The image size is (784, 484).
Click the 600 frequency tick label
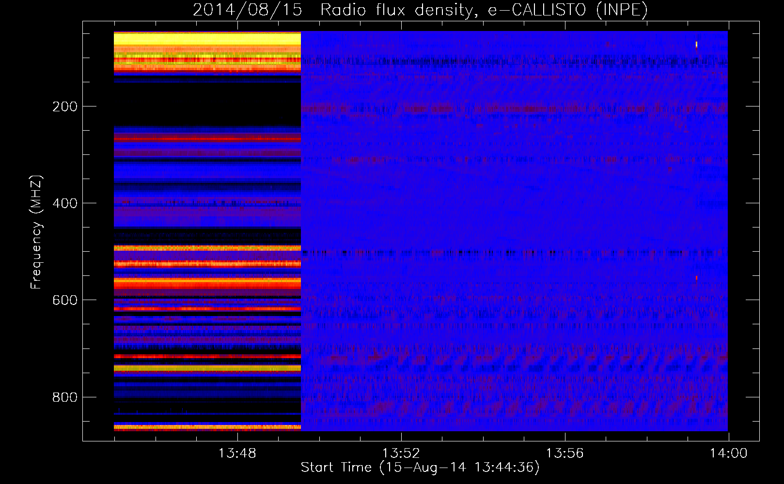click(65, 300)
